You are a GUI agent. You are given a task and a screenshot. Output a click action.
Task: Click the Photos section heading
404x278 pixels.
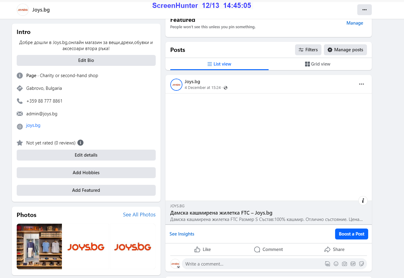(26, 215)
